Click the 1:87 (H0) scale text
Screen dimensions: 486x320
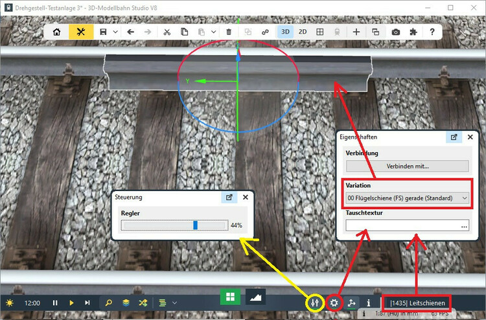(x=397, y=314)
